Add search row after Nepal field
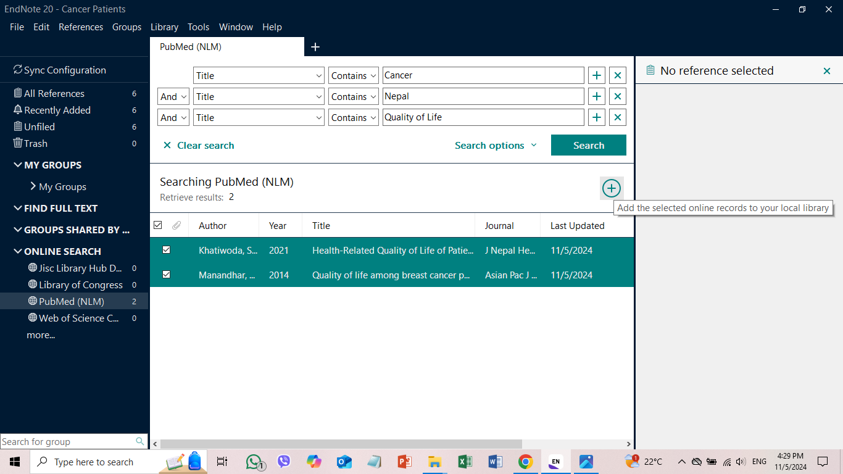The height and width of the screenshot is (474, 843). (x=597, y=96)
